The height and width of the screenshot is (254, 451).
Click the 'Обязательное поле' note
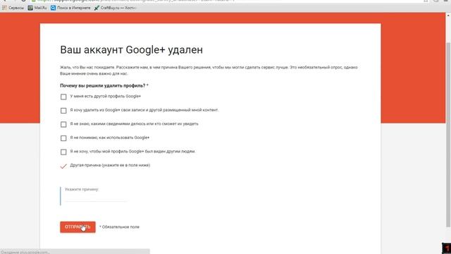119,227
